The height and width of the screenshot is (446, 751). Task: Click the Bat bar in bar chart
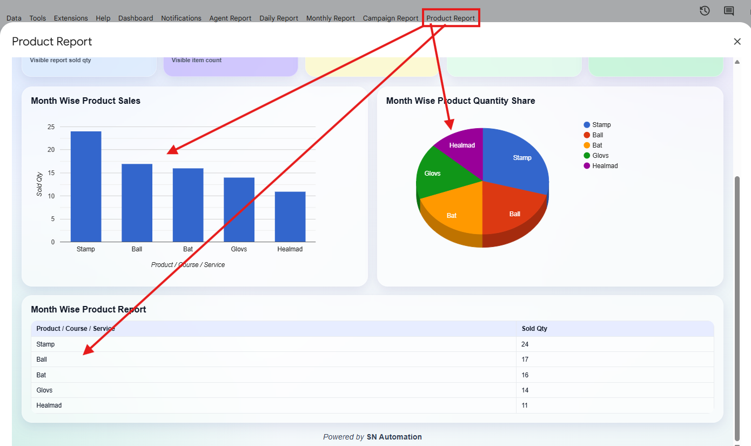click(188, 205)
